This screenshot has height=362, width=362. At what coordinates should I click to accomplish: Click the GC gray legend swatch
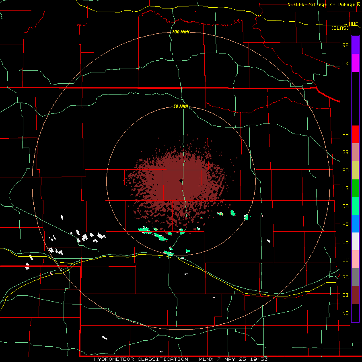tap(355, 277)
